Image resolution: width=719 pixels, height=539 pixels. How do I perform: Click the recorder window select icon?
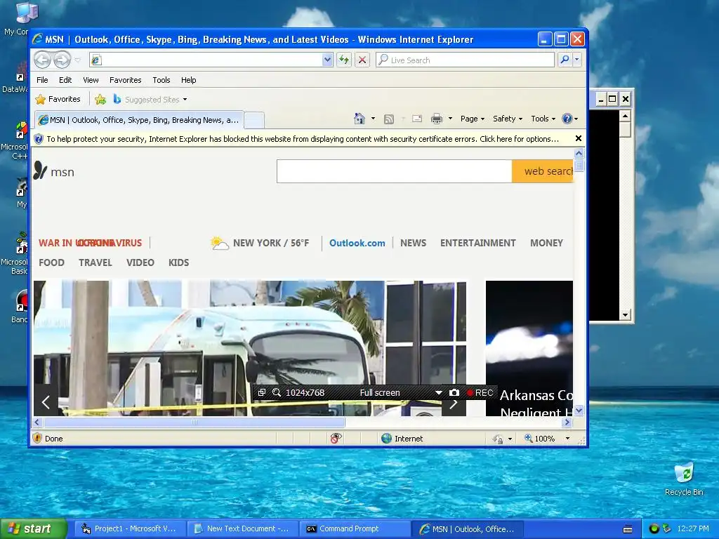tap(261, 392)
